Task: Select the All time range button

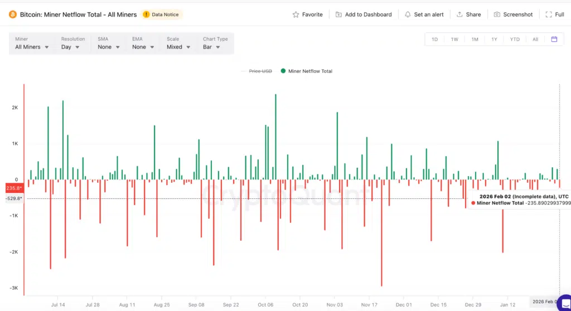Action: click(535, 39)
